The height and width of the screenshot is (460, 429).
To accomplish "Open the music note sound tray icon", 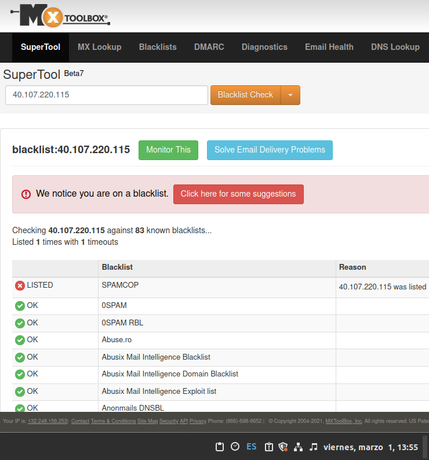I will point(314,447).
